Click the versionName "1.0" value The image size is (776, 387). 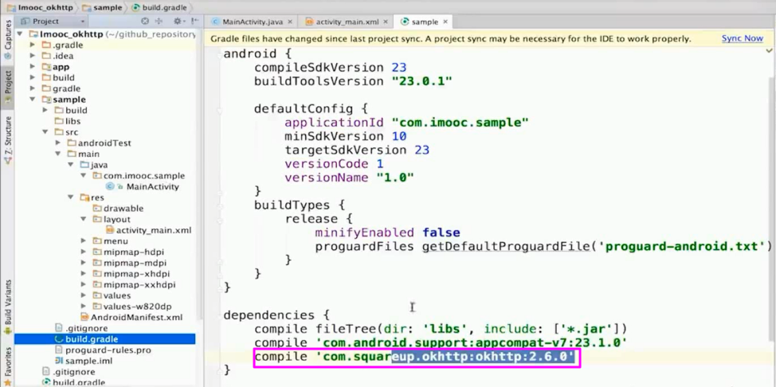395,177
